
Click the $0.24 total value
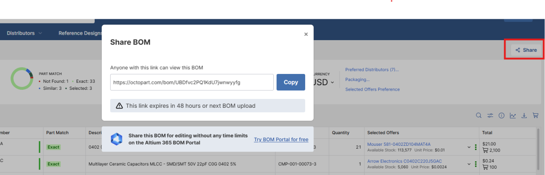click(488, 161)
